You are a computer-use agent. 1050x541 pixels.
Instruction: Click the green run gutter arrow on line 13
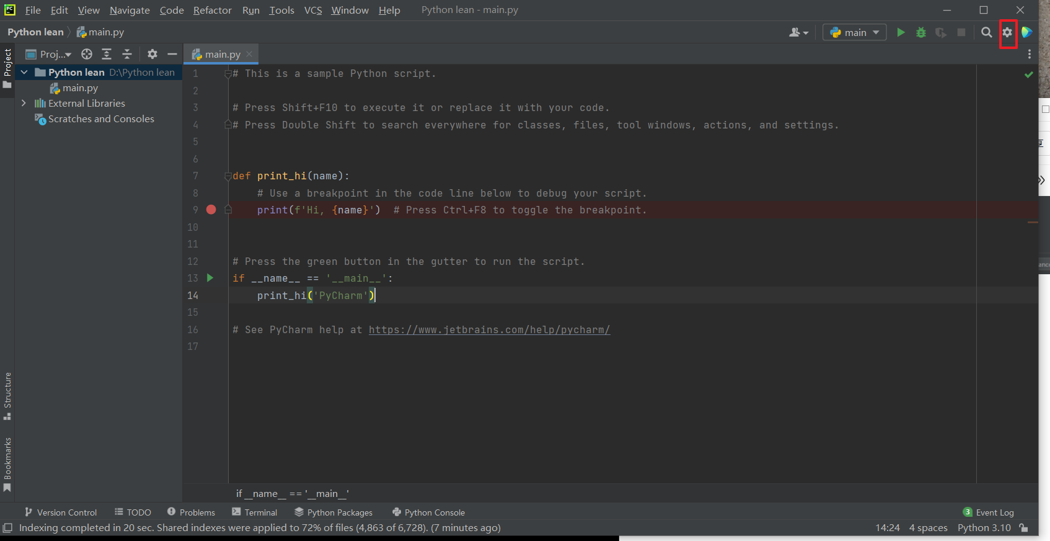210,278
